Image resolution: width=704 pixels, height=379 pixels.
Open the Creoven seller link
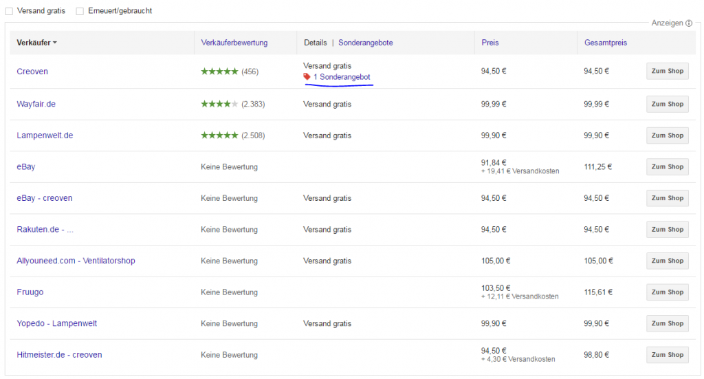[32, 72]
